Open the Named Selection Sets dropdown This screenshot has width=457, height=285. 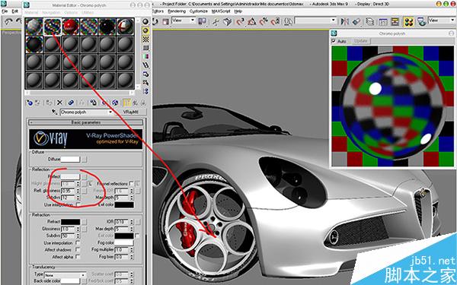[x=315, y=21]
